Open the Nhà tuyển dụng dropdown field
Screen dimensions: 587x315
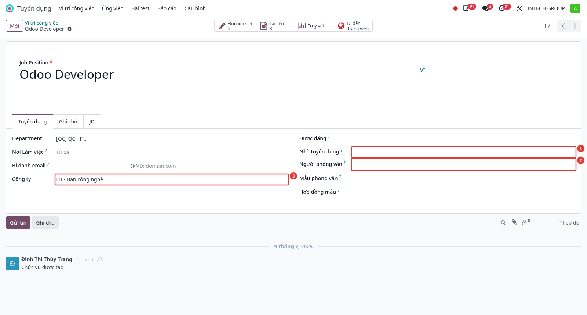coord(464,152)
